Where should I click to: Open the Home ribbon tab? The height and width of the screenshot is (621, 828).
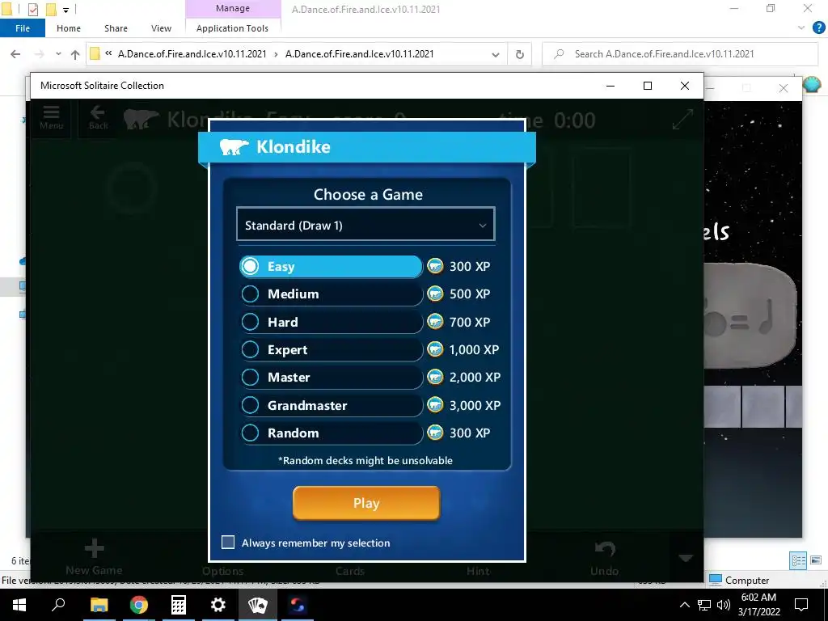[69, 28]
